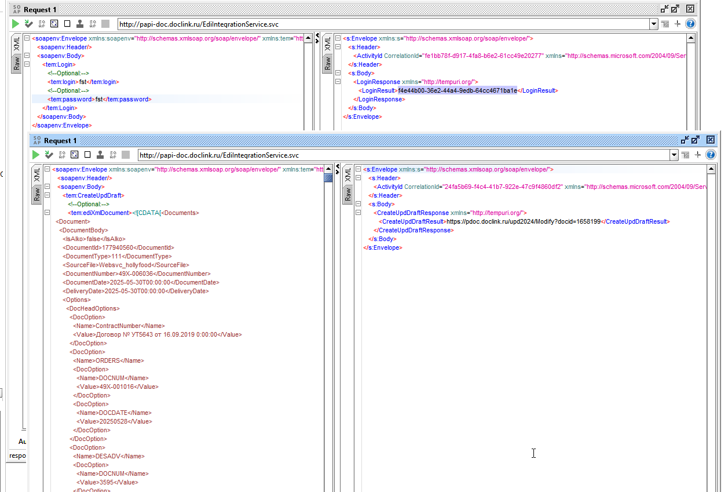Collapse CreateUpdDraftResponse node in front response
Viewport: 728px width, 492px height.
358,213
